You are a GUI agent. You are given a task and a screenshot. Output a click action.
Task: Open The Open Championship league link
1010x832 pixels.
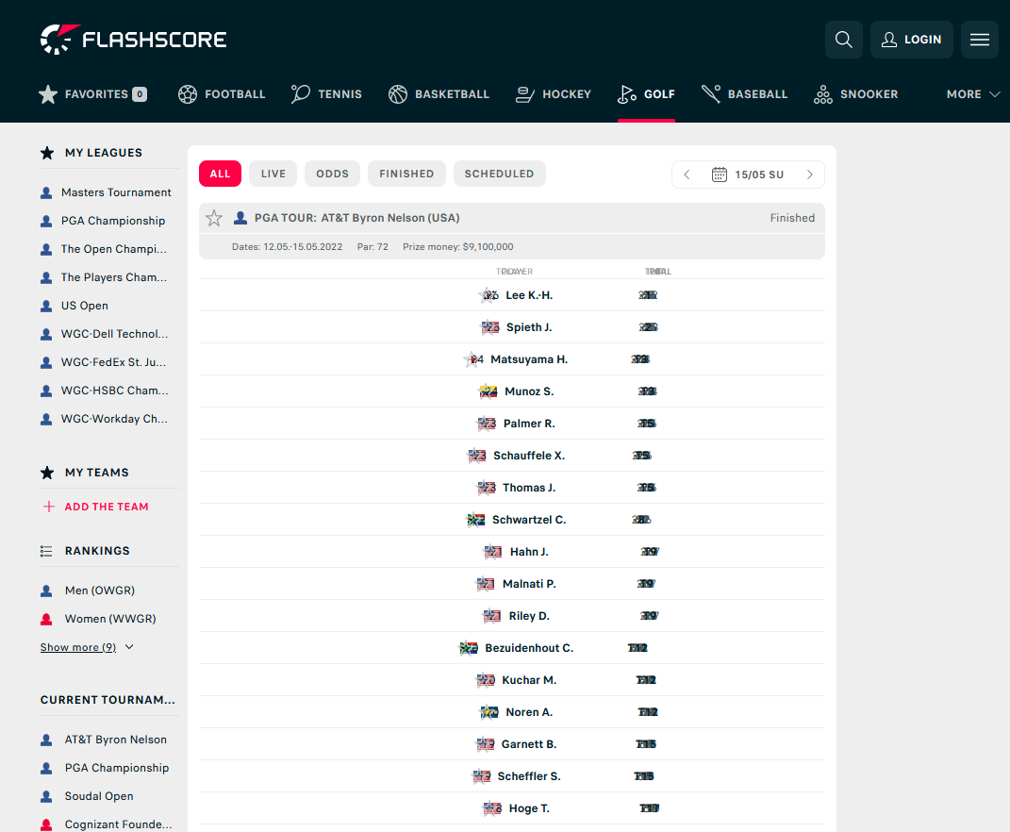click(114, 249)
